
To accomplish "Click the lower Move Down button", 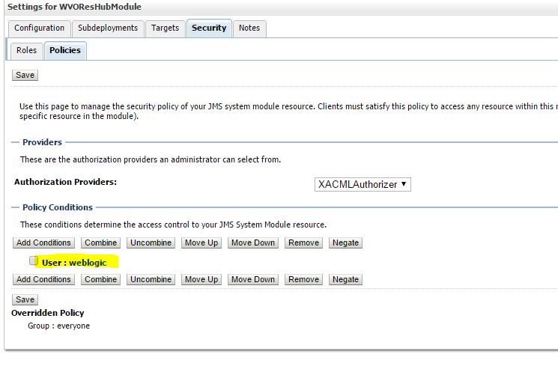I will pyautogui.click(x=253, y=279).
